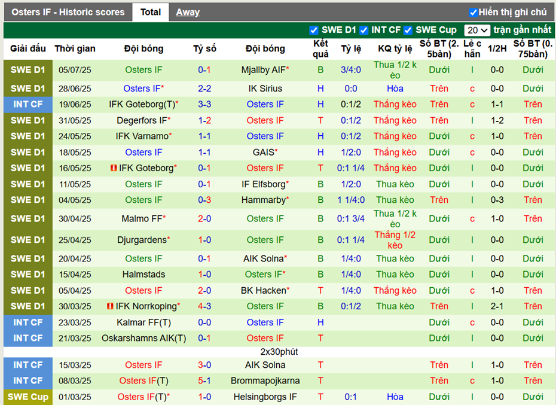Click the KQ tỷ lệ column header

(x=395, y=48)
